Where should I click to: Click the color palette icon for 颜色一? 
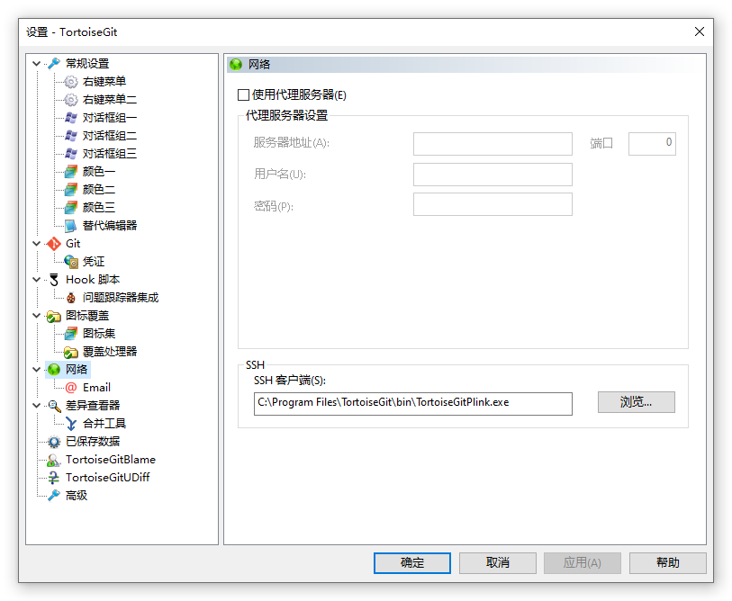click(71, 172)
